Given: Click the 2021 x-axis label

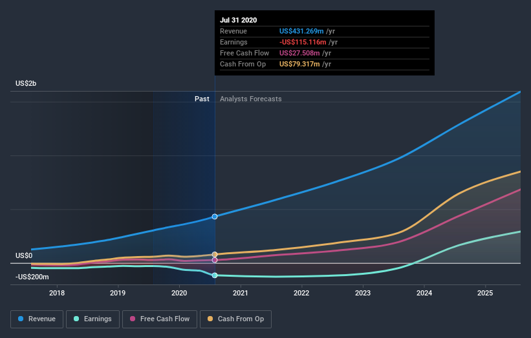Looking at the screenshot, I should (x=241, y=293).
